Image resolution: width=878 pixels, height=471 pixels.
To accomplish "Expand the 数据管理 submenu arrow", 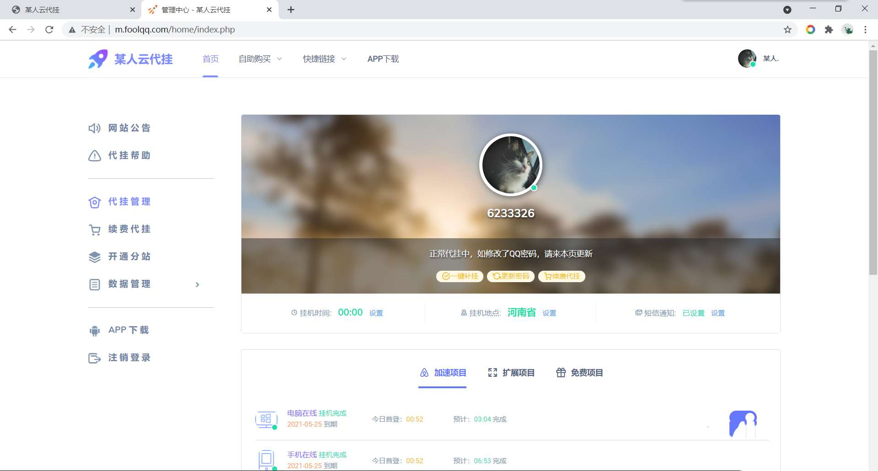I will [x=198, y=284].
